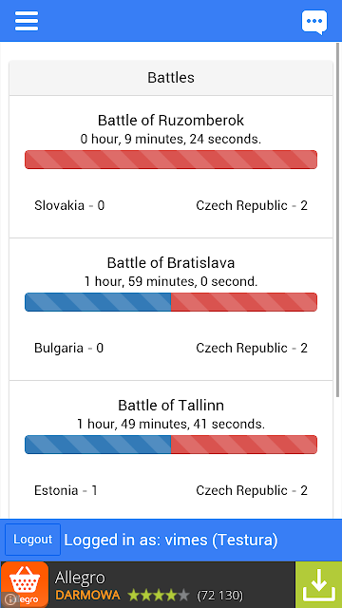Click the blue part of Bratislava bar

click(x=98, y=302)
